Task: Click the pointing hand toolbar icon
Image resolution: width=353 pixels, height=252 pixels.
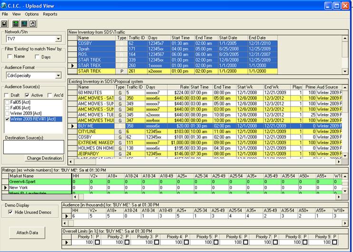Action: coord(31,23)
